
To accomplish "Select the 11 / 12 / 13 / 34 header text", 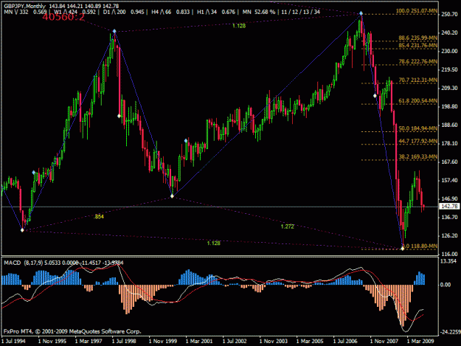I will (x=300, y=12).
